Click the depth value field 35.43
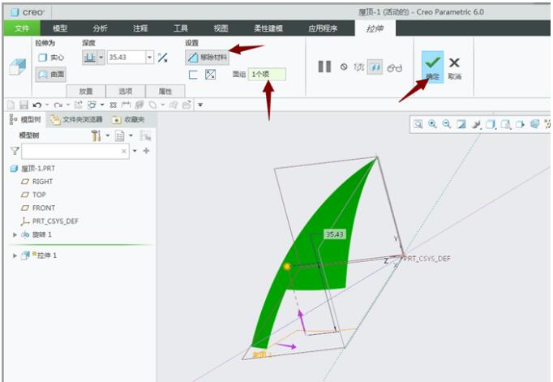This screenshot has width=553, height=382. [126, 57]
